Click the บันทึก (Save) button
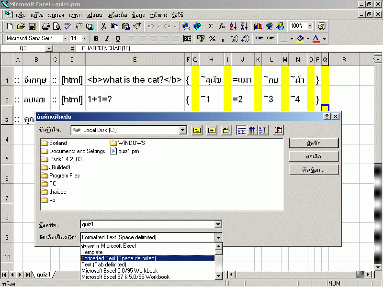 [x=314, y=143]
